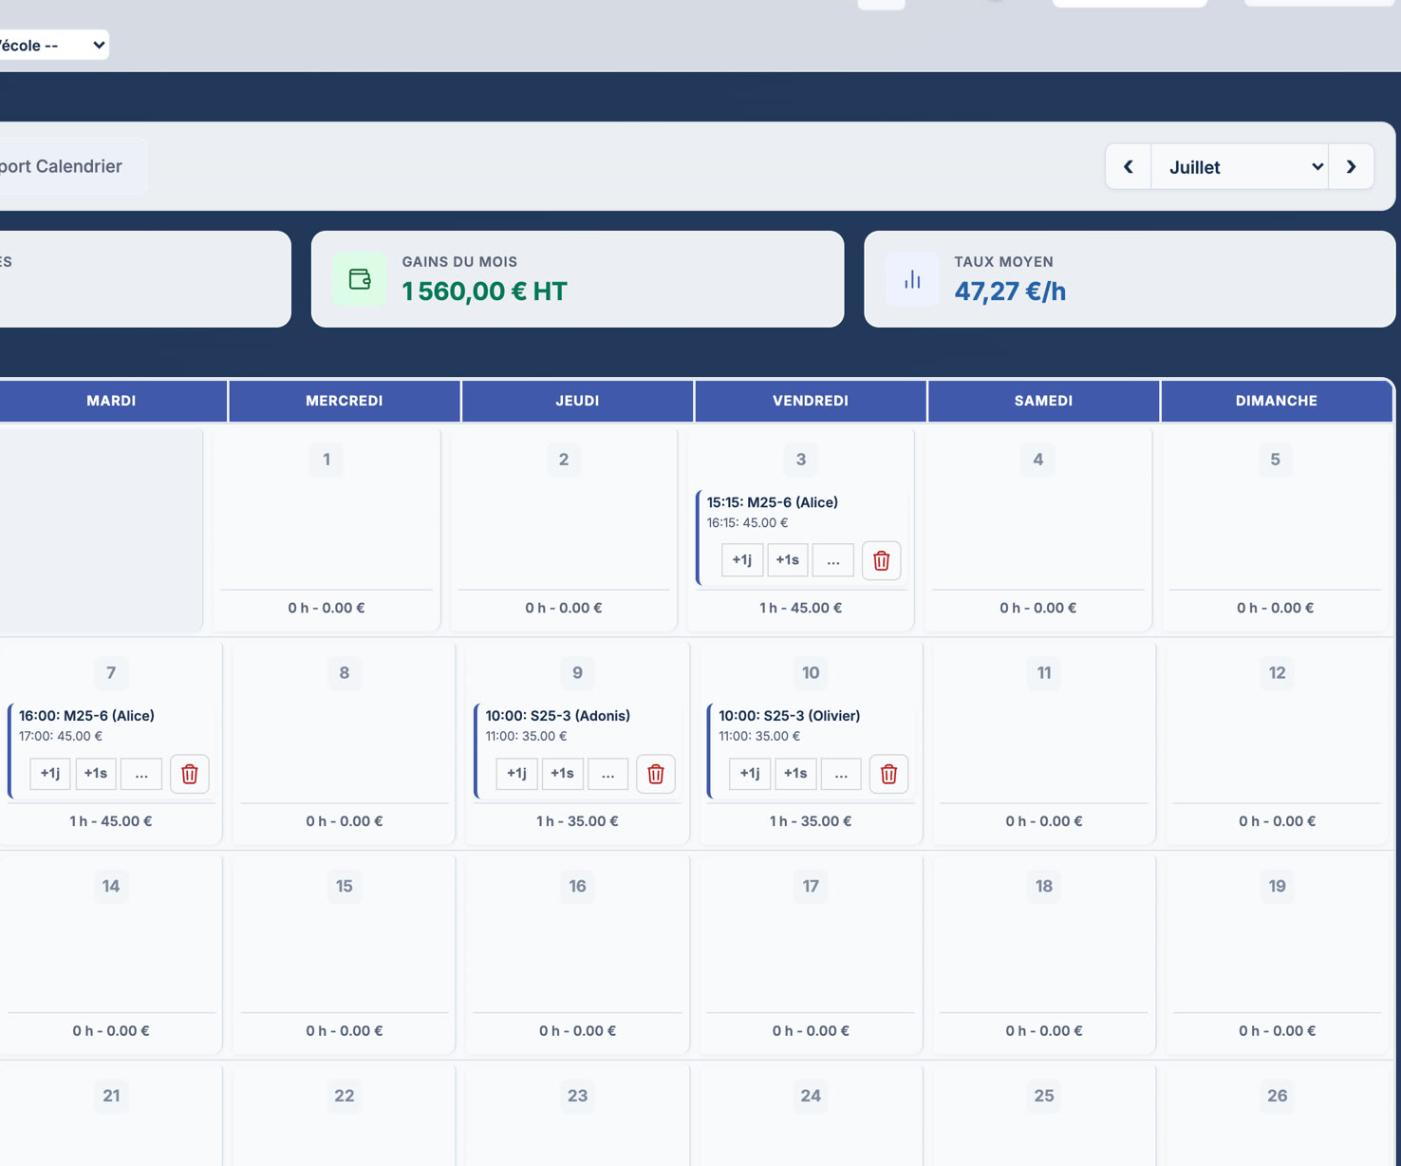The height and width of the screenshot is (1166, 1401).
Task: Select the 10:00: S25-3 (Olivier) entry title
Action: 790,716
